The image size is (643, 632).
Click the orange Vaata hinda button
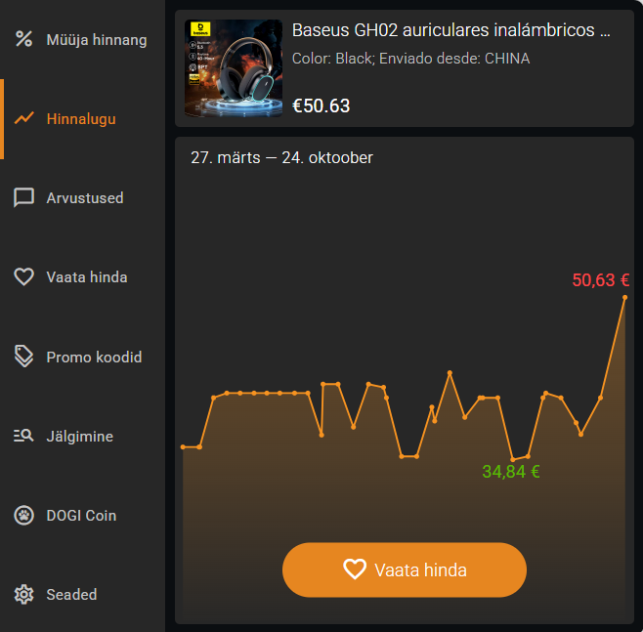pyautogui.click(x=405, y=569)
